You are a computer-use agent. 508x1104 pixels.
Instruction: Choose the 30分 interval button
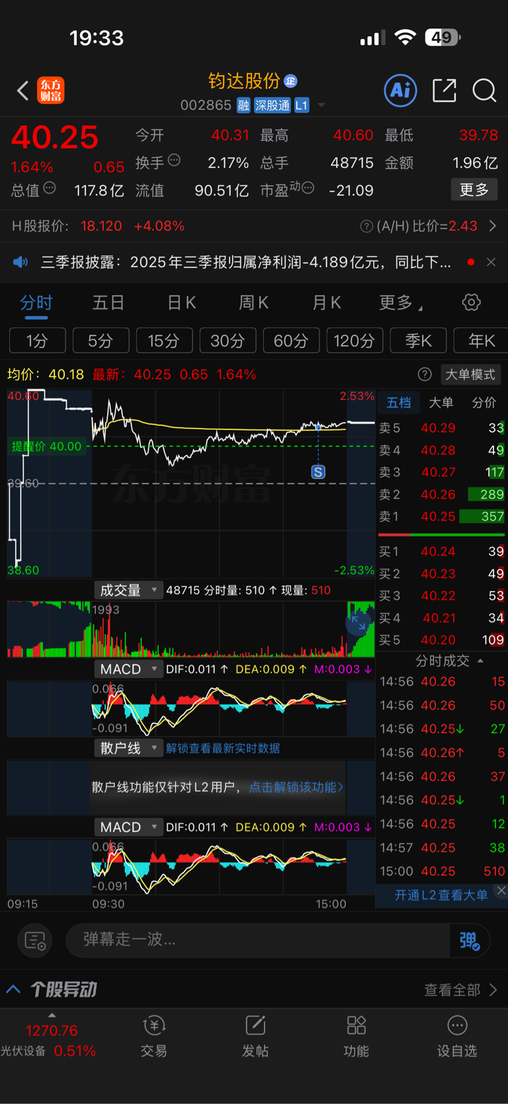coord(228,341)
